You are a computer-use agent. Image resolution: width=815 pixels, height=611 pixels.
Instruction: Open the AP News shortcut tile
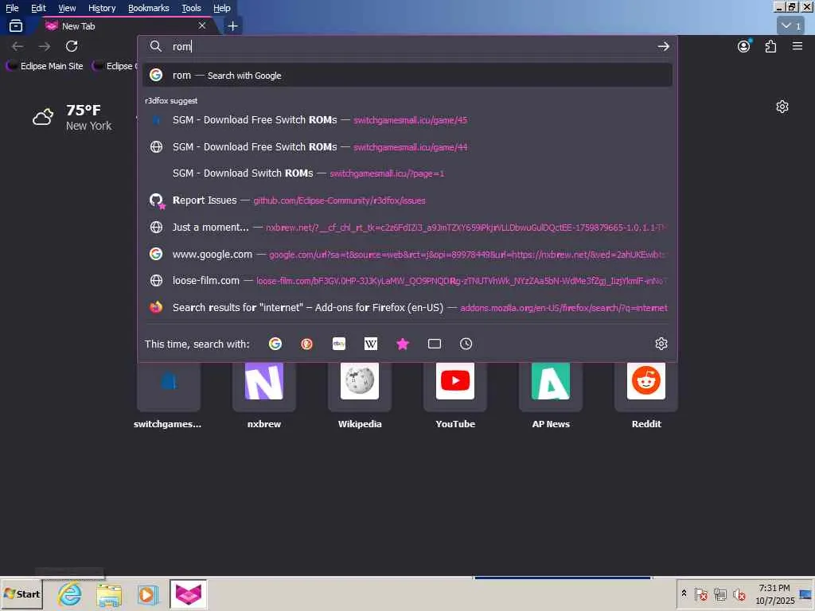[x=551, y=396]
